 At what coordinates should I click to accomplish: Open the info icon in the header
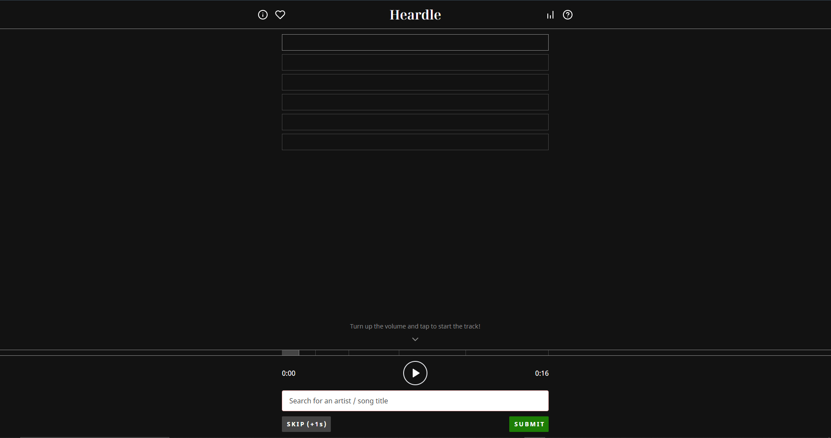[262, 14]
